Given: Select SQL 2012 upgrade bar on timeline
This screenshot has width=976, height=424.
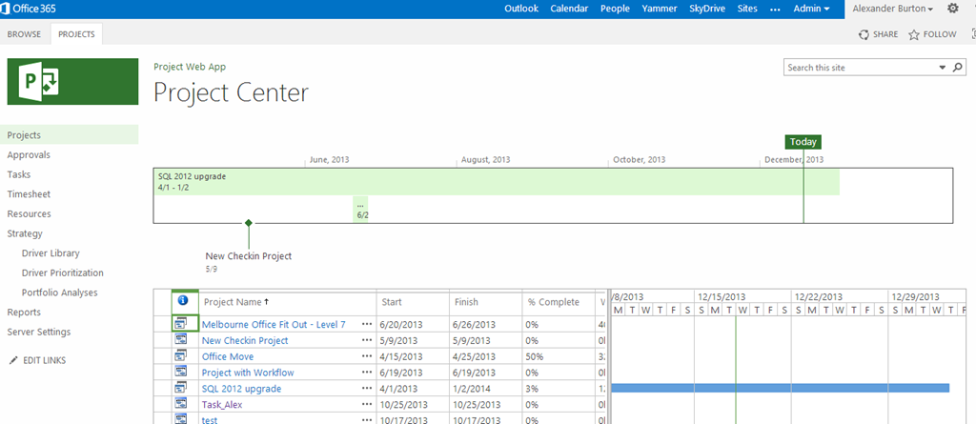Looking at the screenshot, I should pos(497,181).
